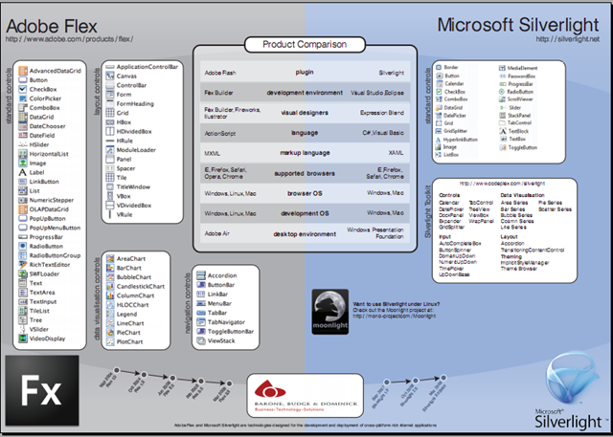The image size is (613, 437).
Task: Select the HyperlinkButton icon
Action: tap(439, 140)
